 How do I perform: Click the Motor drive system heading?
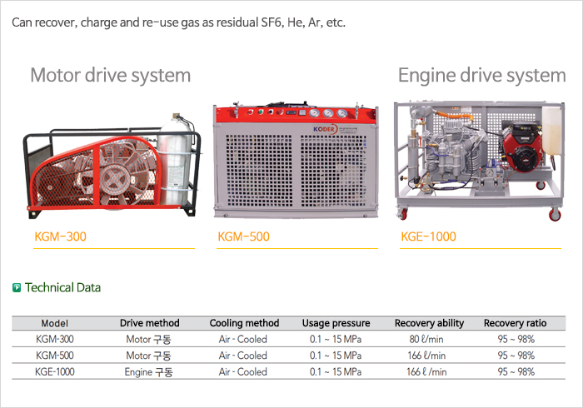point(111,76)
